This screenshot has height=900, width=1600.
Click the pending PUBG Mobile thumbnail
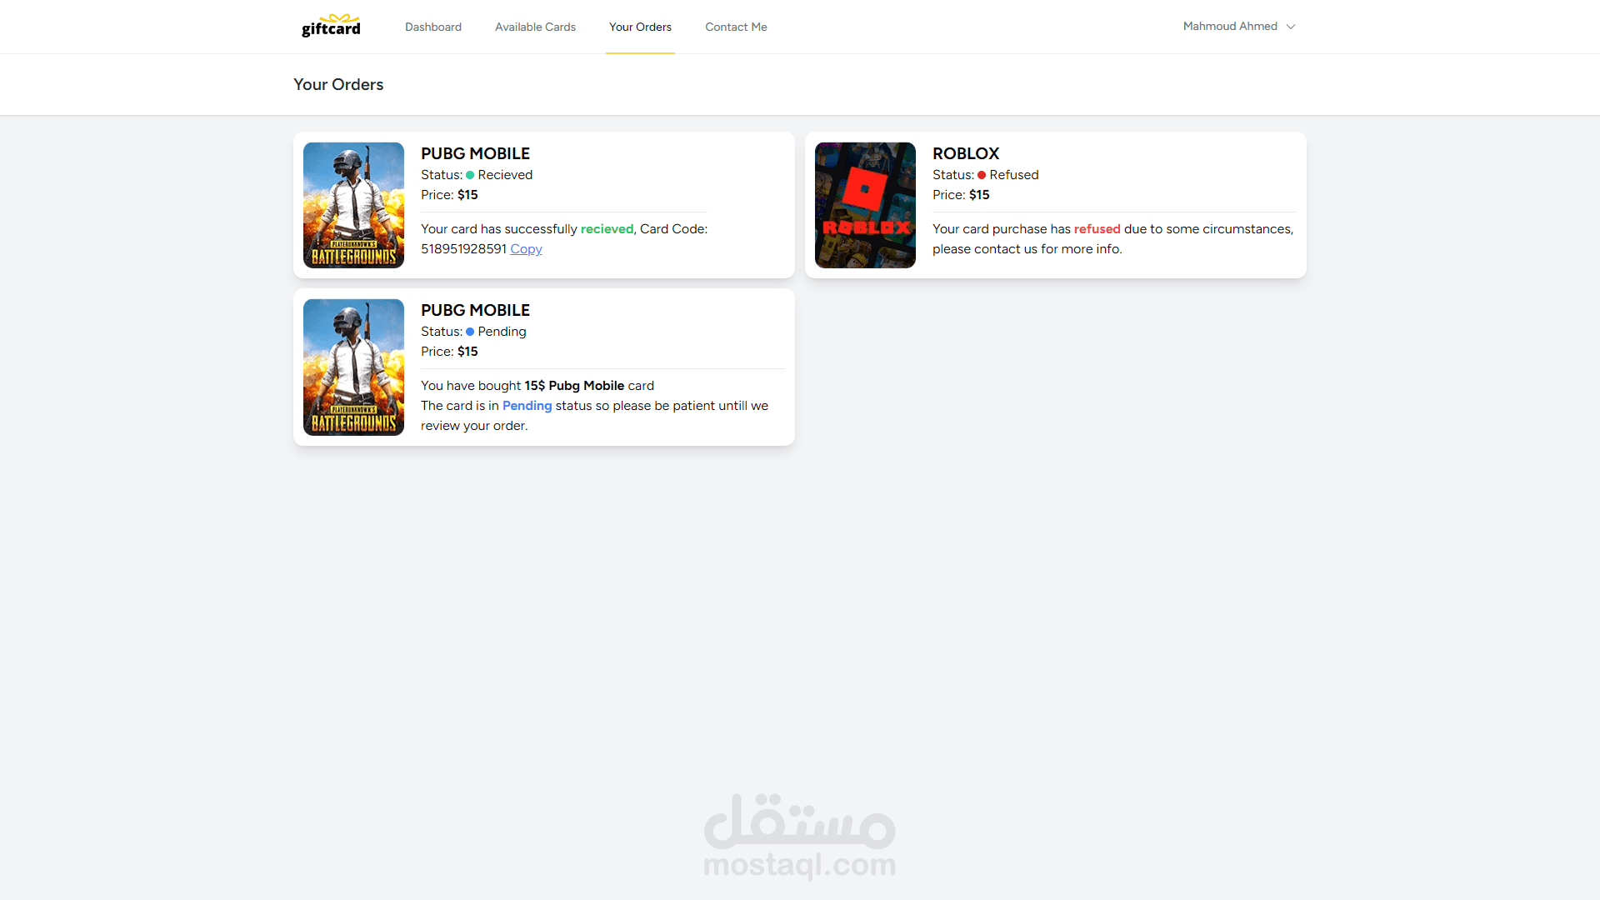pos(353,367)
